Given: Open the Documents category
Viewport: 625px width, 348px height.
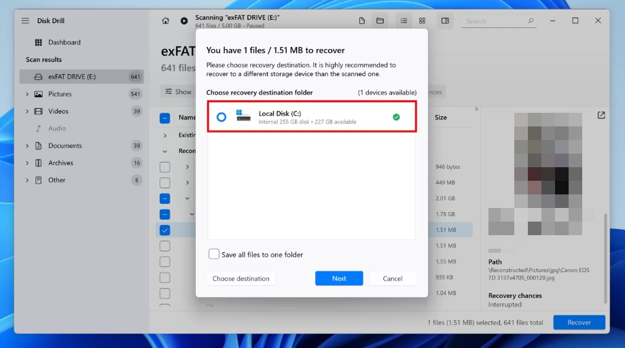Looking at the screenshot, I should click(x=65, y=146).
